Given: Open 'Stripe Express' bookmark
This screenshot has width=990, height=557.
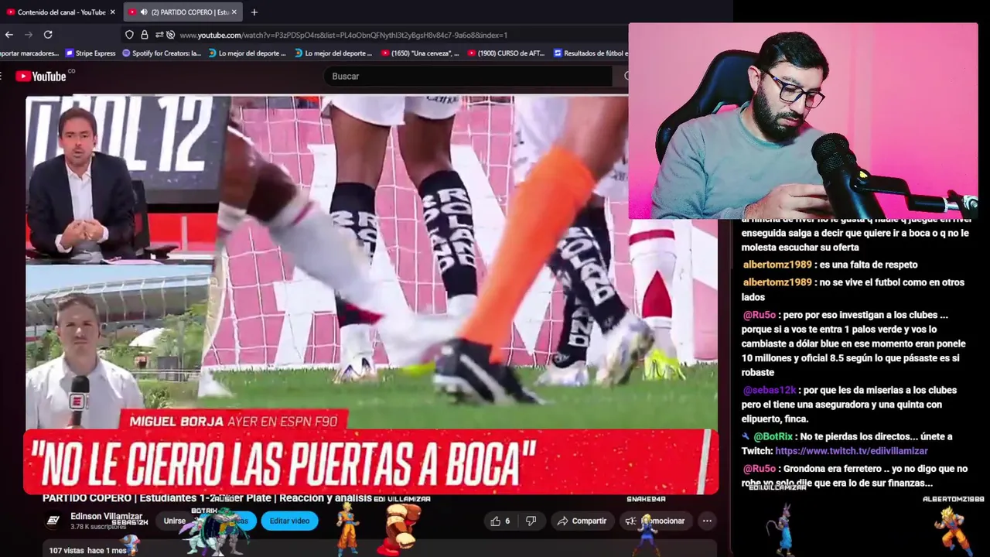Looking at the screenshot, I should coord(90,53).
